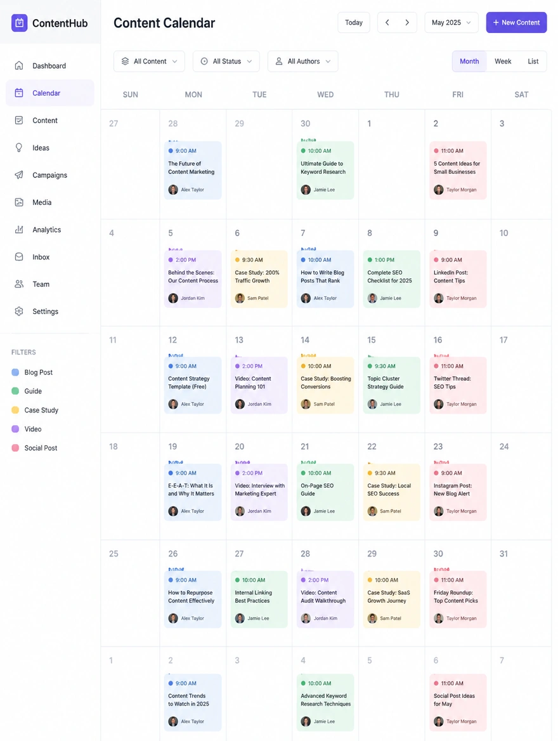Open the Analytics menu item
Viewport: 558px width, 741px height.
[x=50, y=230]
